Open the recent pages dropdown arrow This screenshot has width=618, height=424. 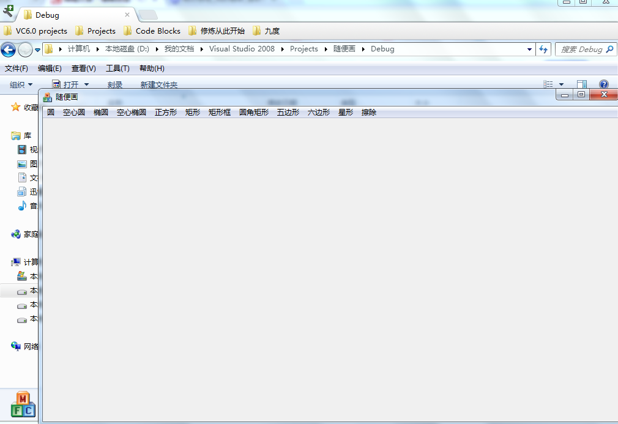coord(37,50)
